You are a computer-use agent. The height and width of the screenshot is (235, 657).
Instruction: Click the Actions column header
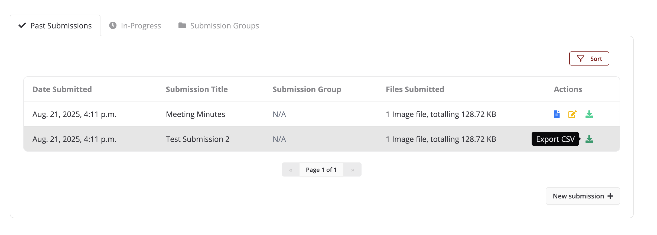click(568, 89)
